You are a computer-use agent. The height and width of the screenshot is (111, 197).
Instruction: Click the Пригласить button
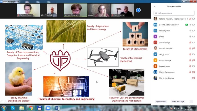pos(161,101)
